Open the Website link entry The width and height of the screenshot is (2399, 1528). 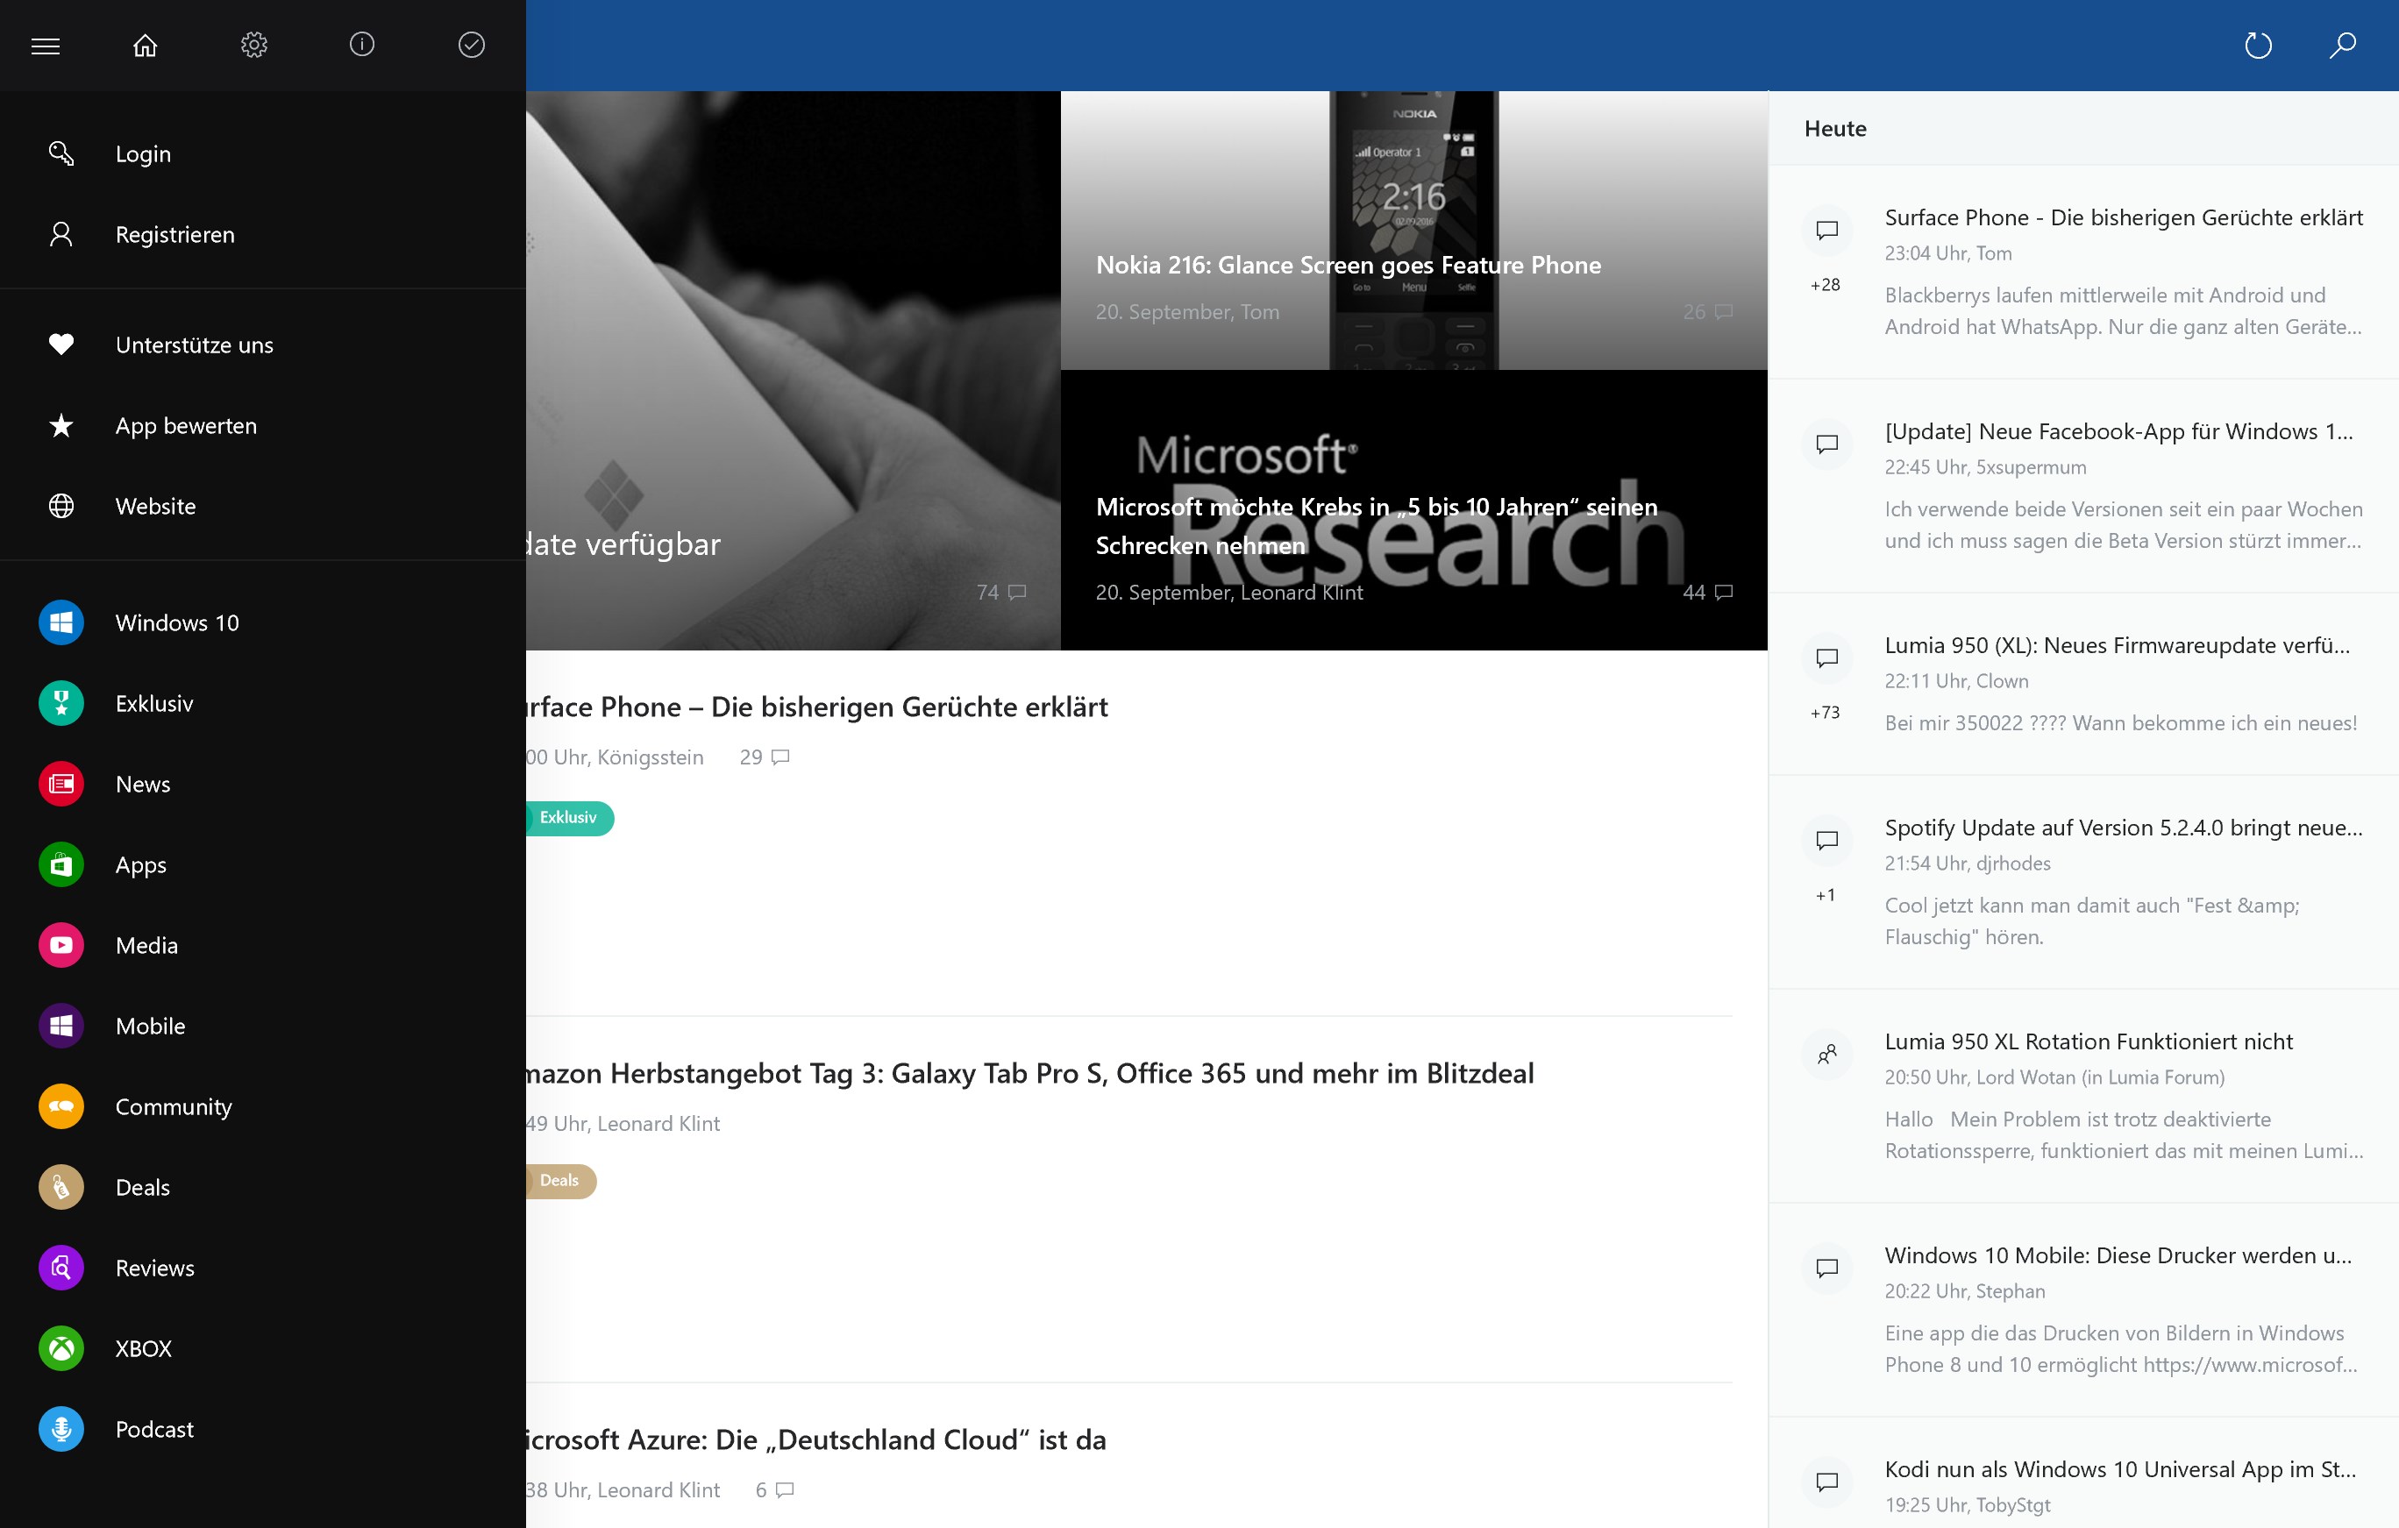(x=155, y=506)
